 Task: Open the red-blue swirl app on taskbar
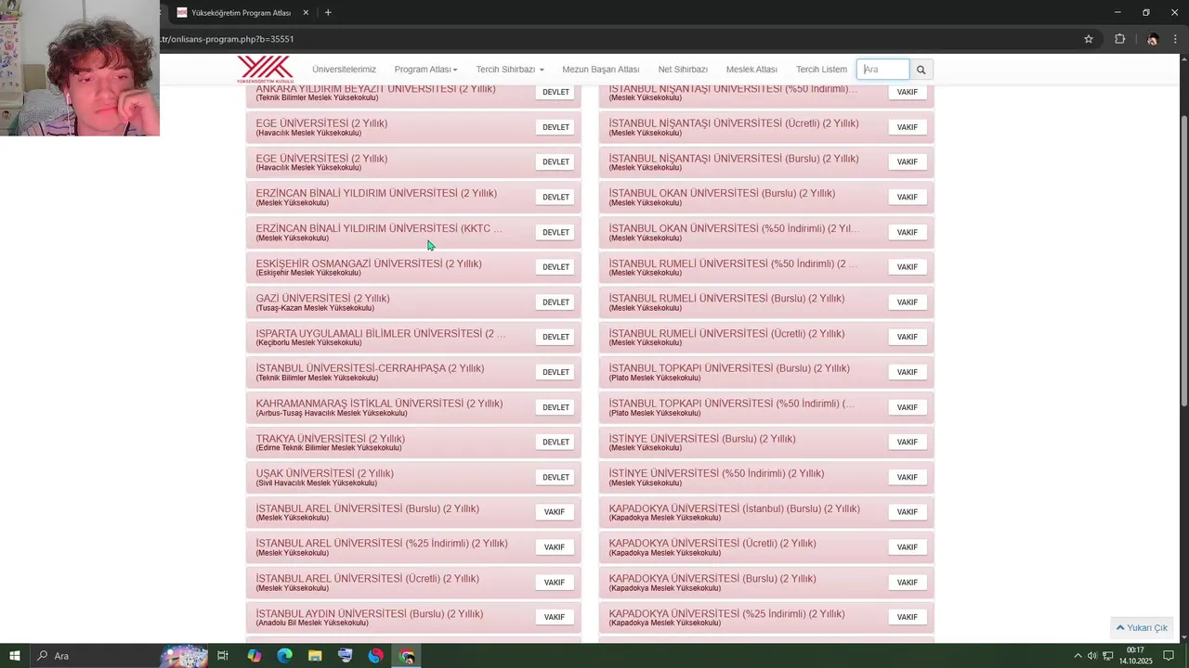pyautogui.click(x=375, y=656)
